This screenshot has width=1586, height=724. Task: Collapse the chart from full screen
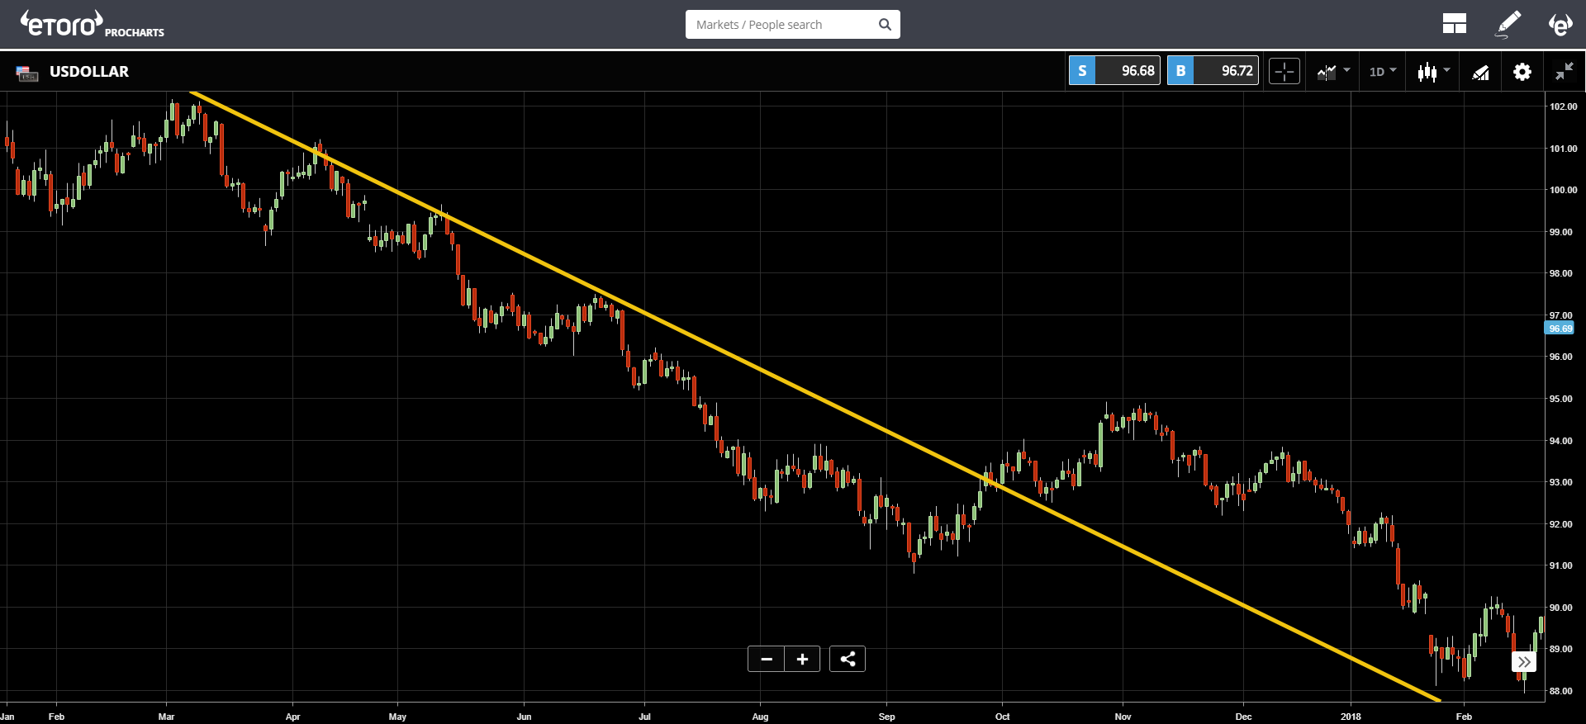[1564, 72]
